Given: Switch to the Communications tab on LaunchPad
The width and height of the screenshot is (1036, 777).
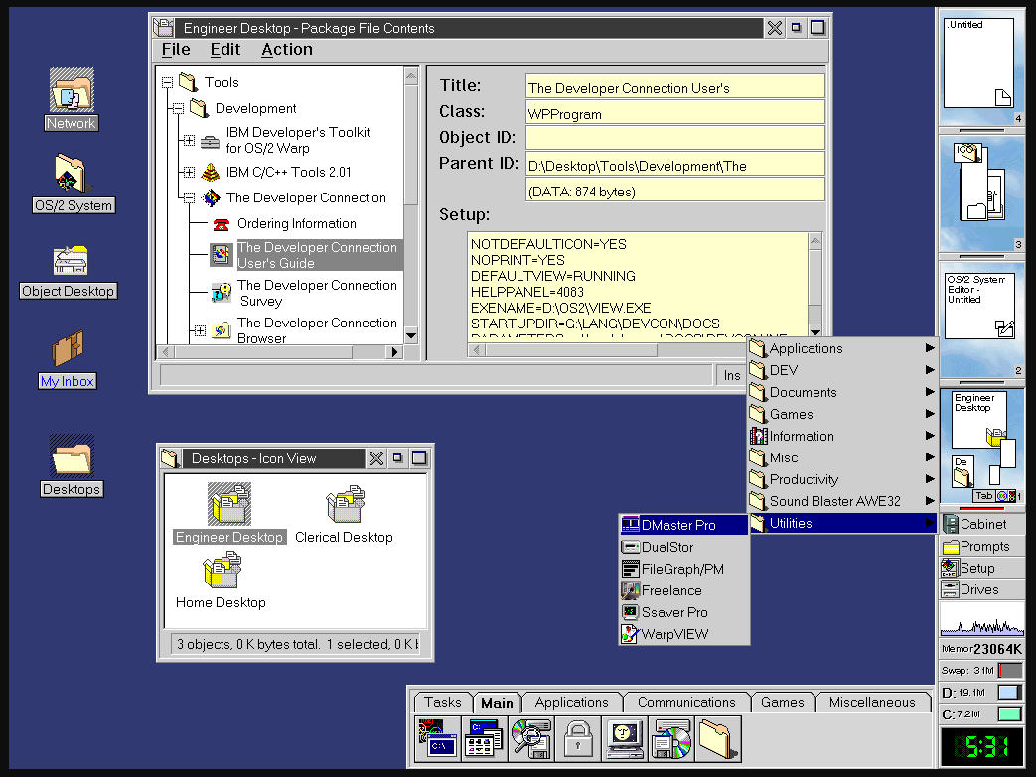Looking at the screenshot, I should click(685, 702).
